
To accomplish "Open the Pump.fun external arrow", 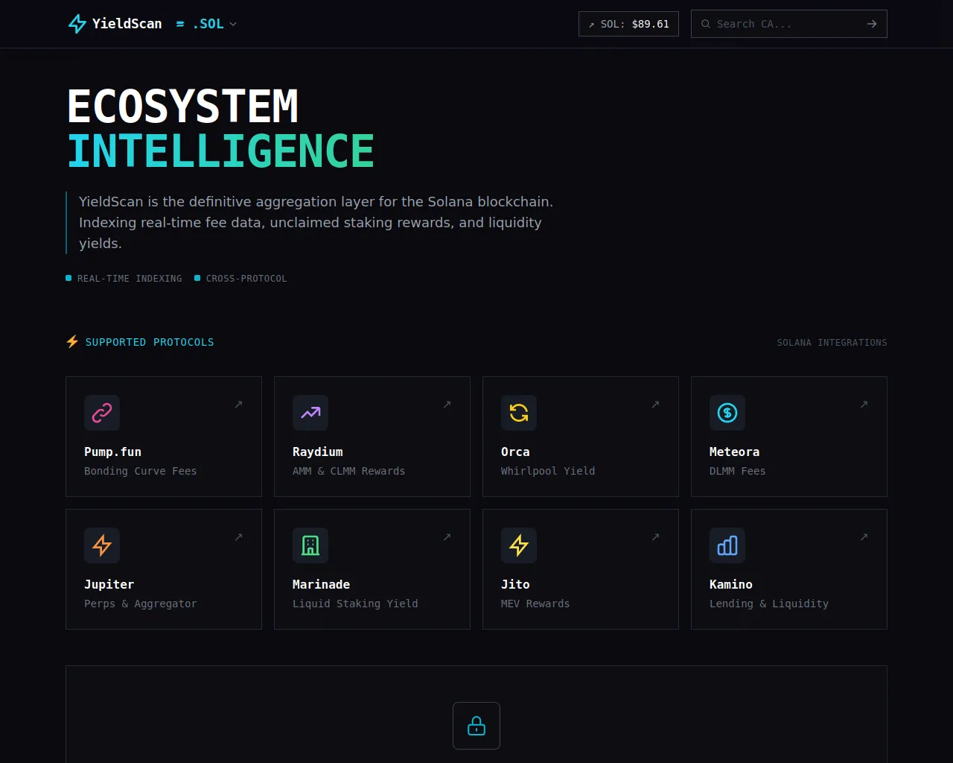I will click(238, 405).
